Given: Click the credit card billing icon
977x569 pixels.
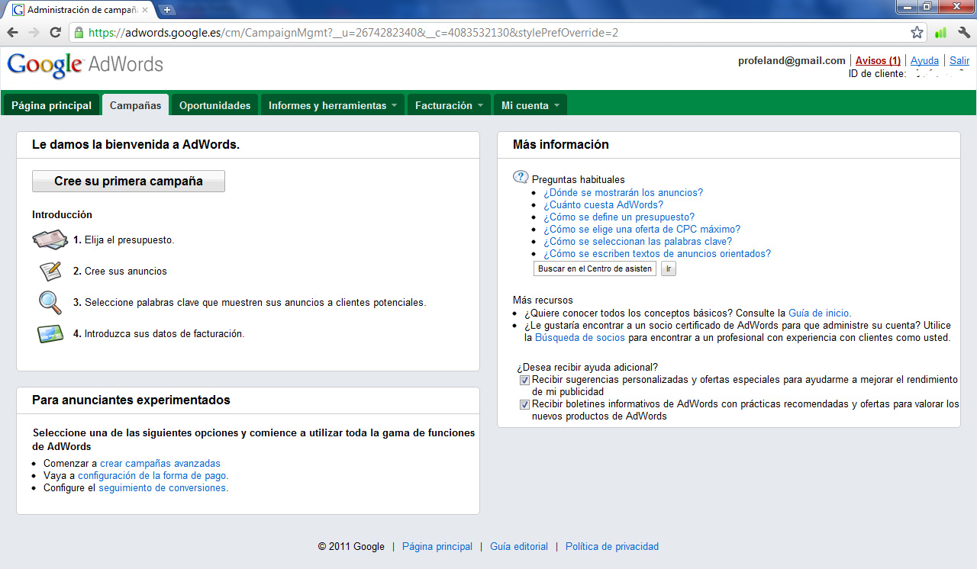Looking at the screenshot, I should [50, 333].
